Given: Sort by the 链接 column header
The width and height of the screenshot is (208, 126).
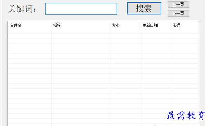Looking at the screenshot, I should point(81,25).
